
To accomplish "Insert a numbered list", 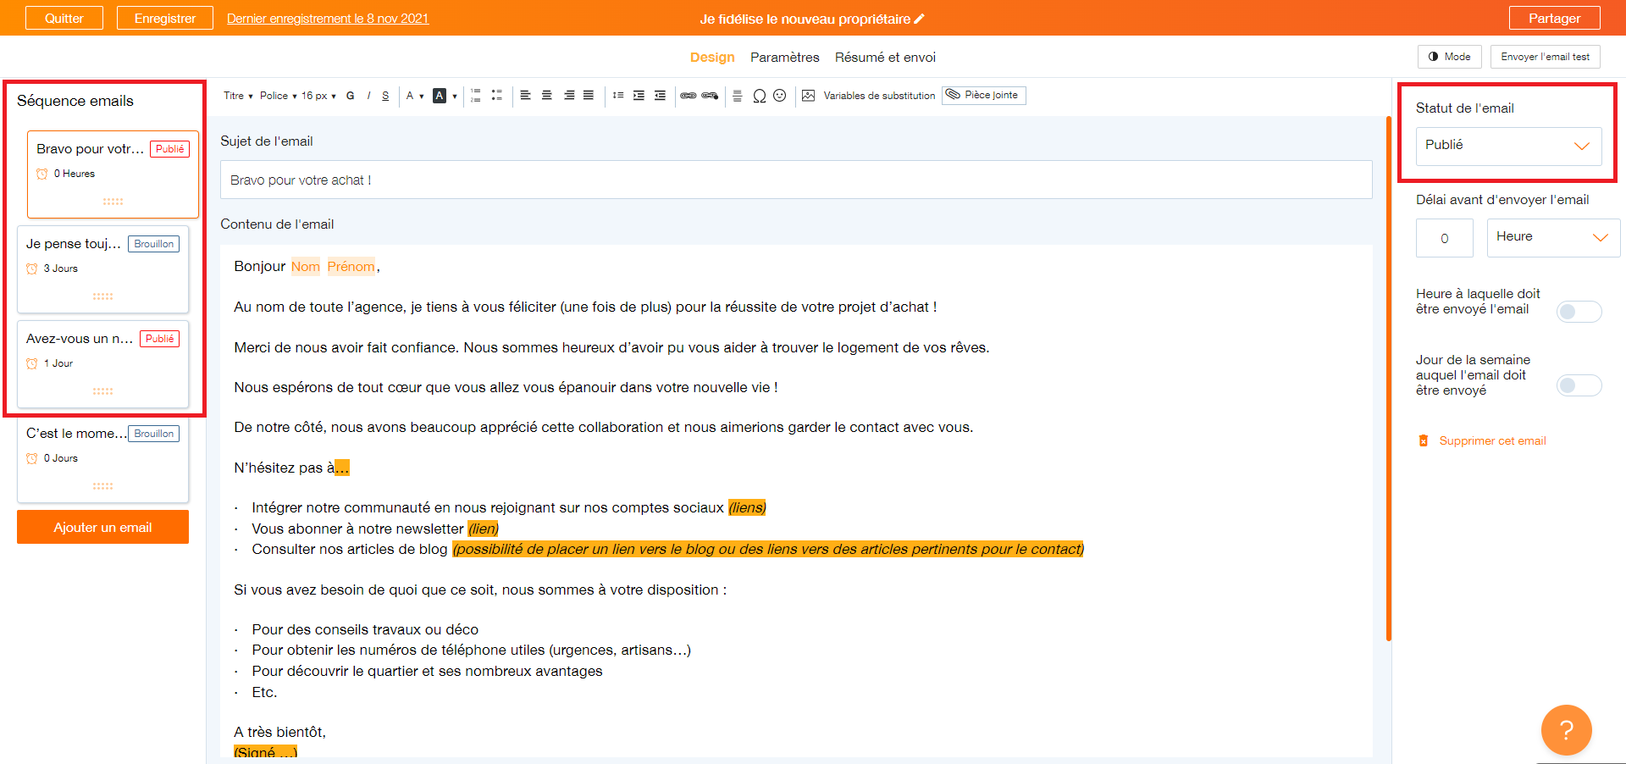I will (x=475, y=96).
